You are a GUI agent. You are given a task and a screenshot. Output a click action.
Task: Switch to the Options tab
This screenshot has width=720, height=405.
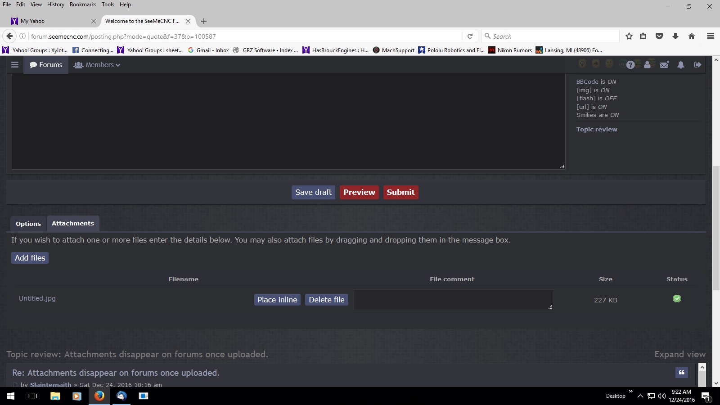click(28, 224)
